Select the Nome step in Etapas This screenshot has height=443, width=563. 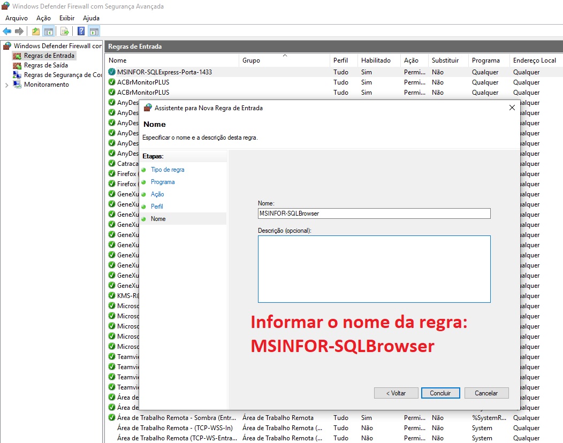click(158, 219)
